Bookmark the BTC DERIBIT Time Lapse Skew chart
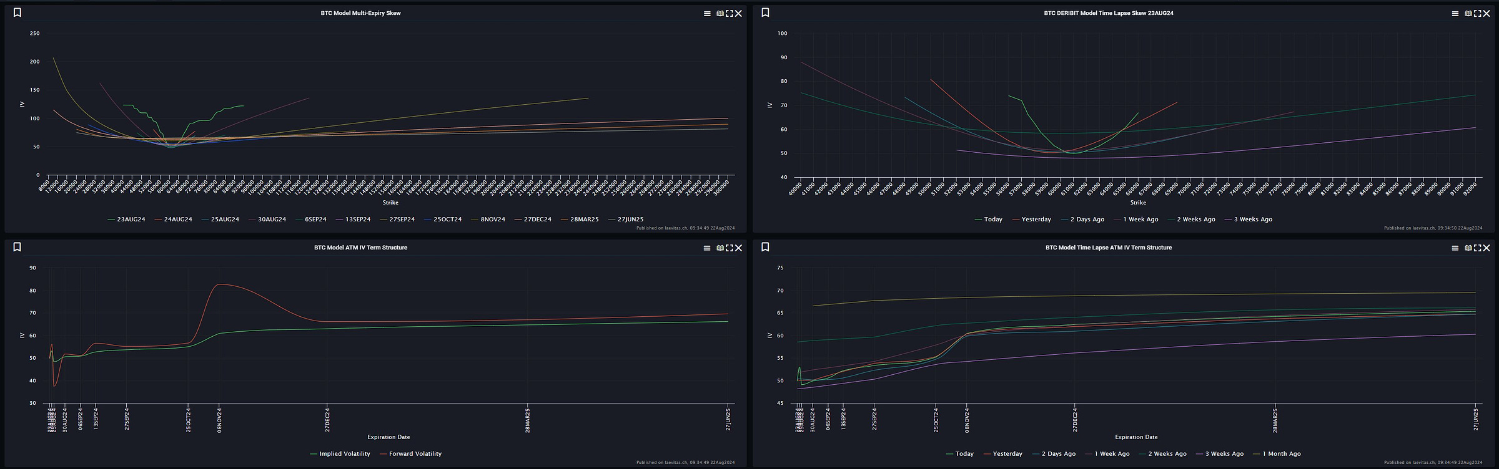Viewport: 1499px width, 469px height. [765, 12]
